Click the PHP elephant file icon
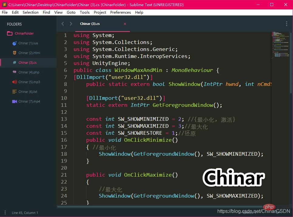Viewport: 293px width, 217px height. [x=14, y=72]
